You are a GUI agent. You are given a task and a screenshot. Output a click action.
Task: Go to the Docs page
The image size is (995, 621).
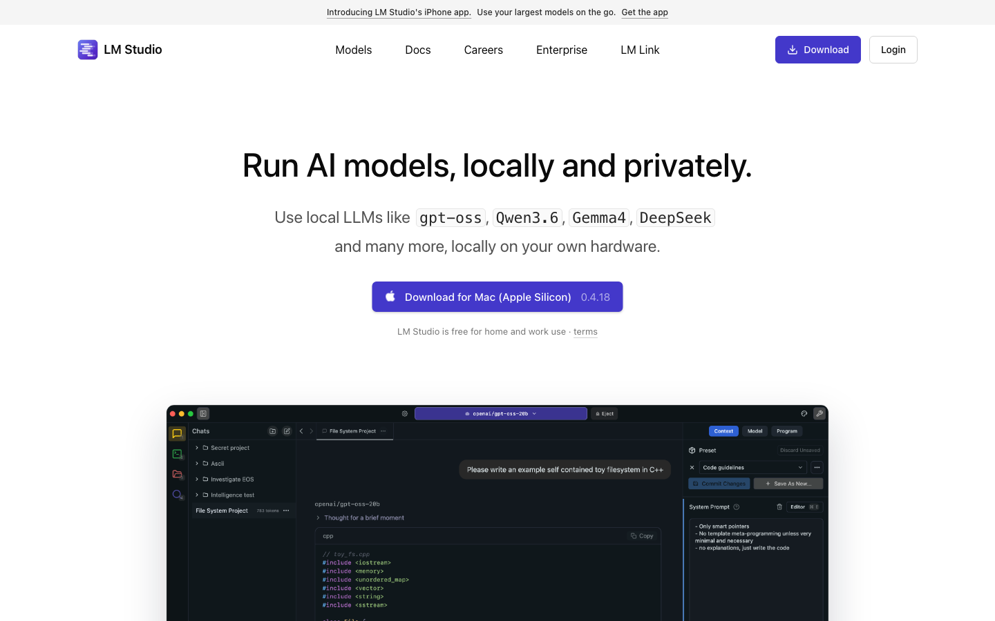click(x=418, y=50)
